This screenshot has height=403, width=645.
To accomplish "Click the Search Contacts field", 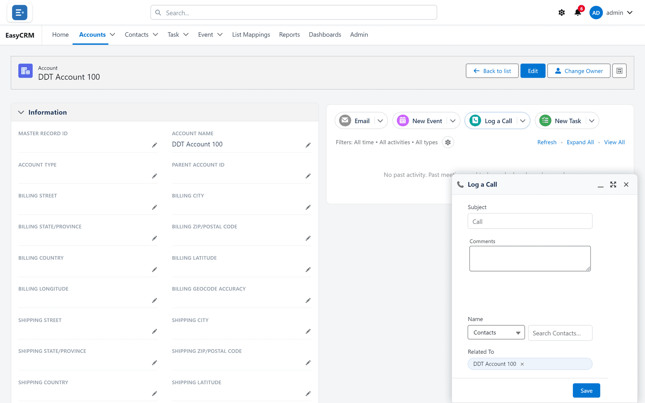I will tap(560, 333).
